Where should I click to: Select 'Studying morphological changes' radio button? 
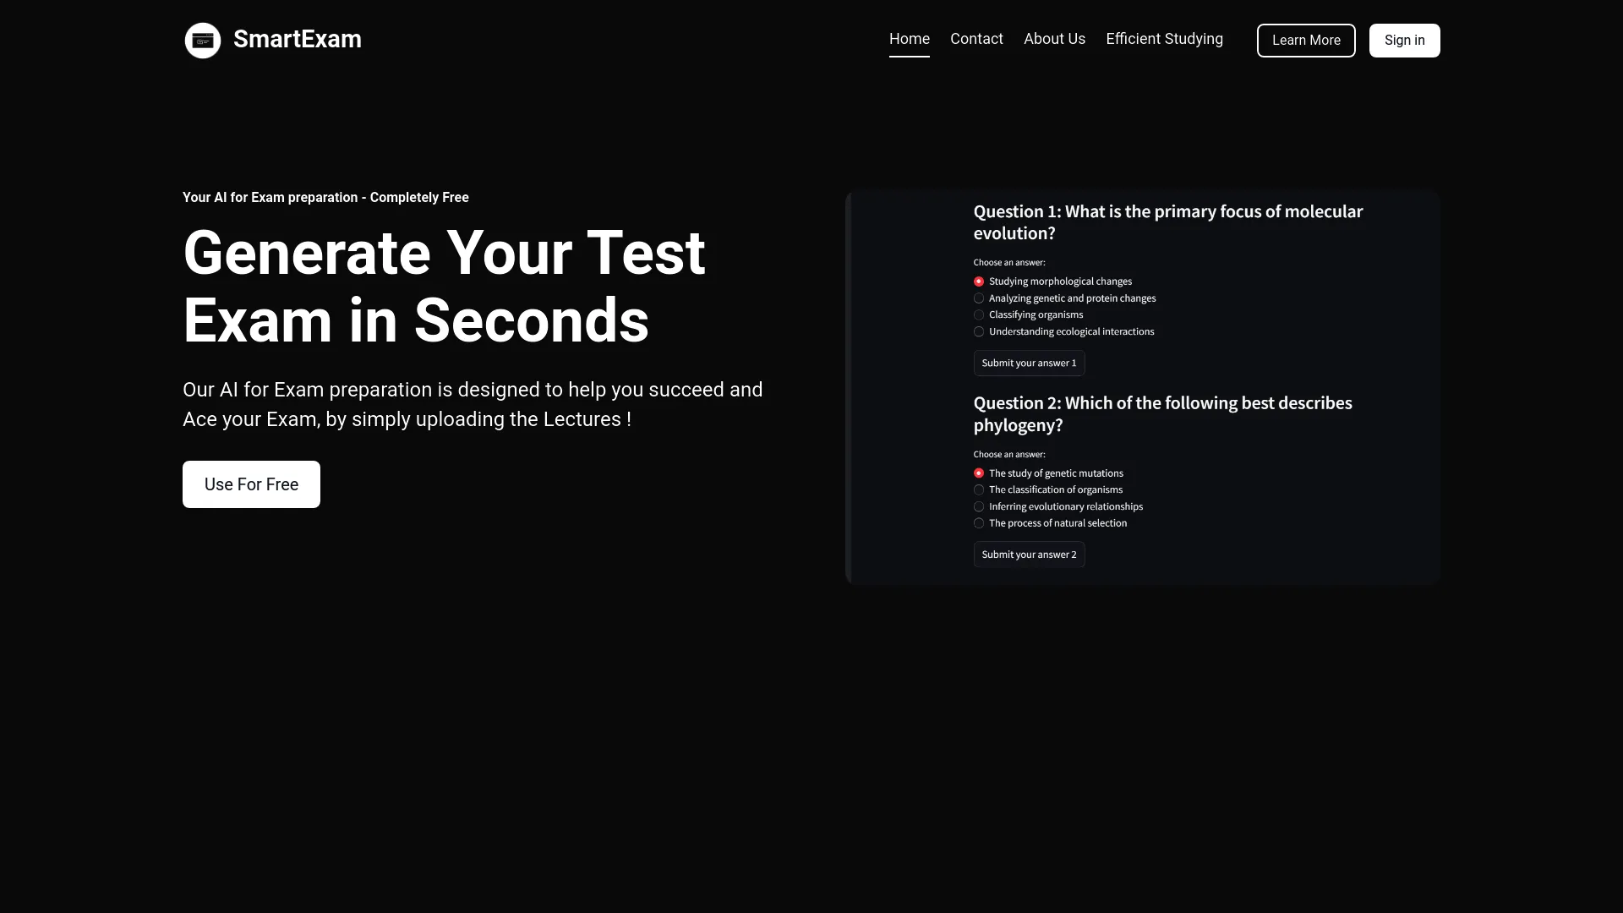[x=977, y=281]
